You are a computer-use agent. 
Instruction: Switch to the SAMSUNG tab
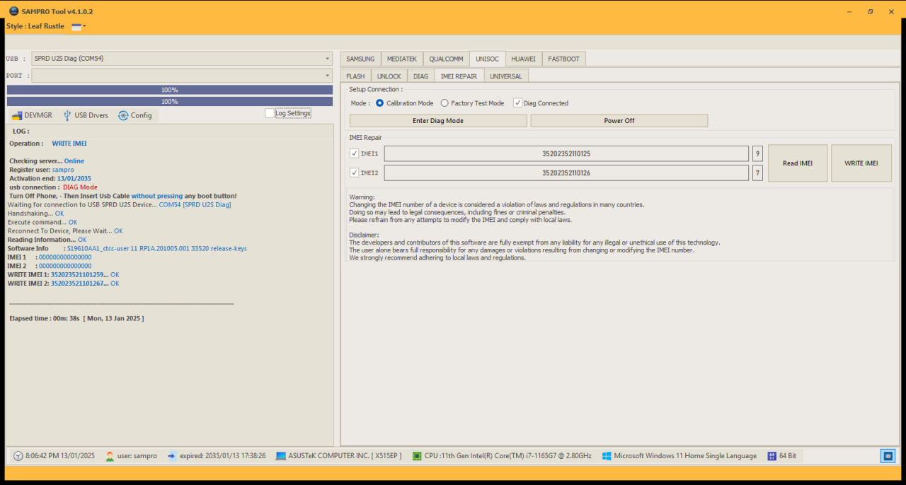point(360,59)
